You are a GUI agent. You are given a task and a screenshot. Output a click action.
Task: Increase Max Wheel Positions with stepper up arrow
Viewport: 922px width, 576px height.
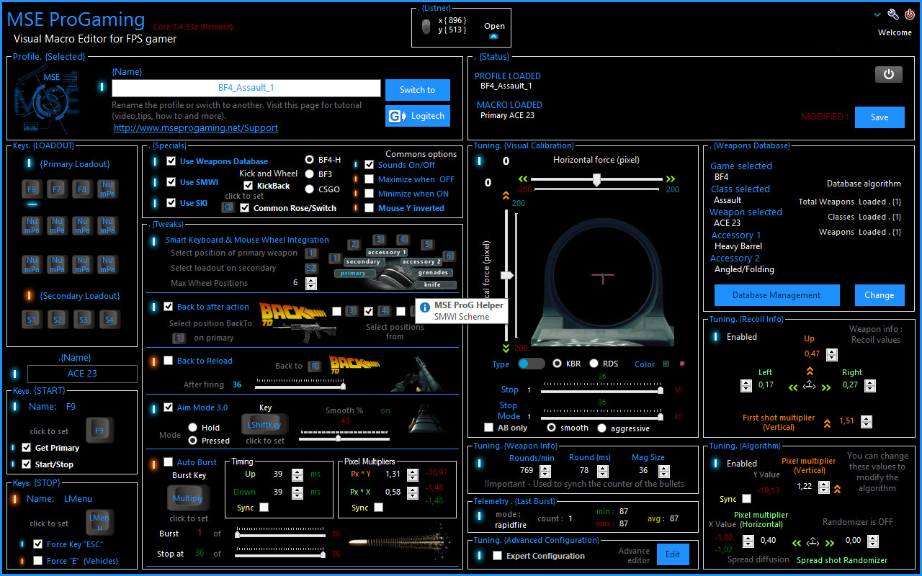click(310, 280)
